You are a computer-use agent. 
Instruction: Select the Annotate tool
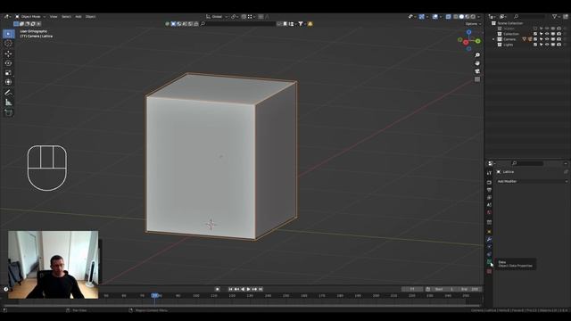tap(8, 93)
